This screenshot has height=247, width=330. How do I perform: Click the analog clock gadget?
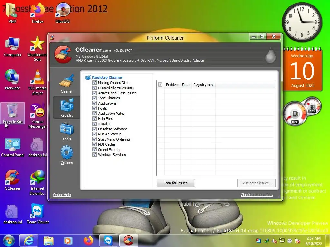tap(302, 22)
